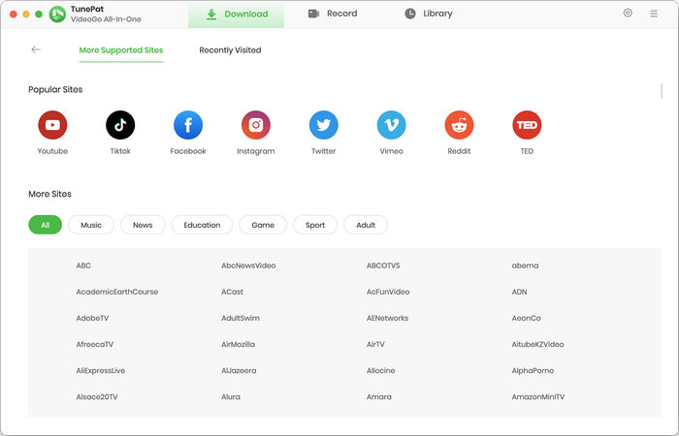Image resolution: width=679 pixels, height=436 pixels.
Task: Open the AfreecaTV site entry
Action: [94, 344]
